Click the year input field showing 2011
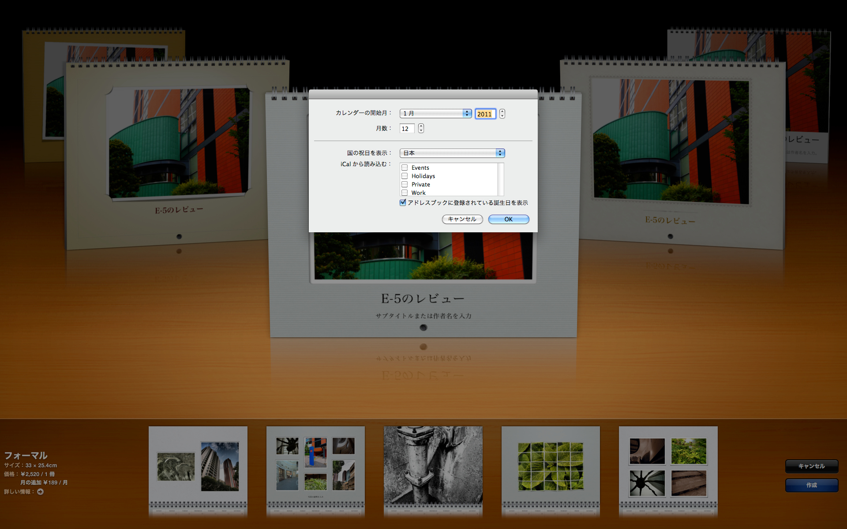 485,114
